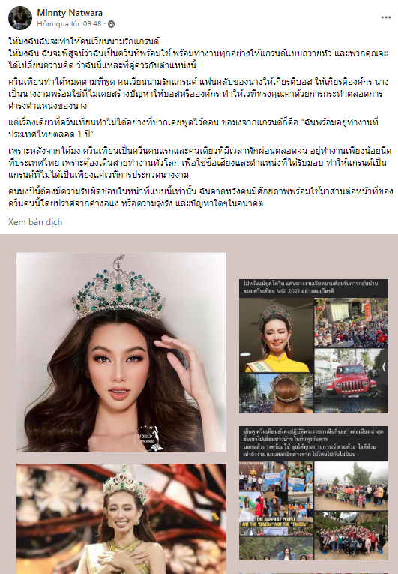
Task: Open the bottom-right villagers group photo
Action: coord(352,536)
